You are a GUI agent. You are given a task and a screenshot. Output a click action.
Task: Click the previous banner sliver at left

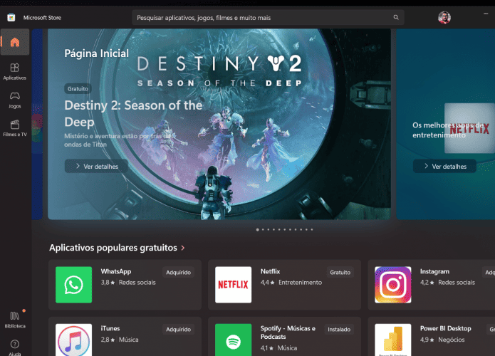37,124
